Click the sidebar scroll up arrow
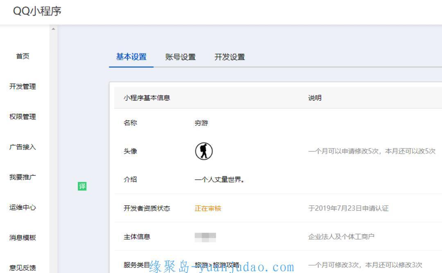 (53, 29)
